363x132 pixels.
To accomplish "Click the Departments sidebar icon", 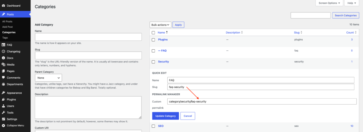I will pos(4,84).
